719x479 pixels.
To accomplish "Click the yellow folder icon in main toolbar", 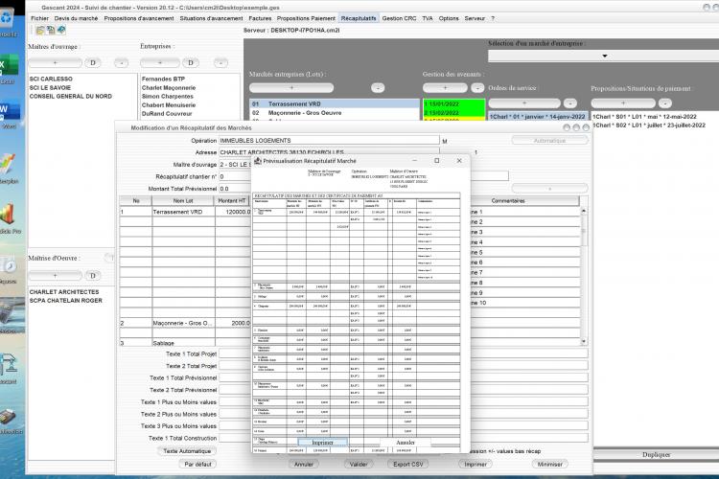I will [x=40, y=31].
